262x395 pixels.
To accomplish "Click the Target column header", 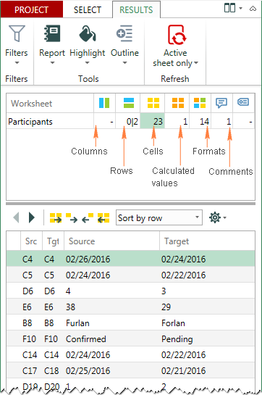I will [x=207, y=241].
